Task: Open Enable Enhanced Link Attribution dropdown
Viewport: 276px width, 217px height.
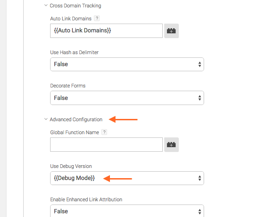Action: point(127,211)
